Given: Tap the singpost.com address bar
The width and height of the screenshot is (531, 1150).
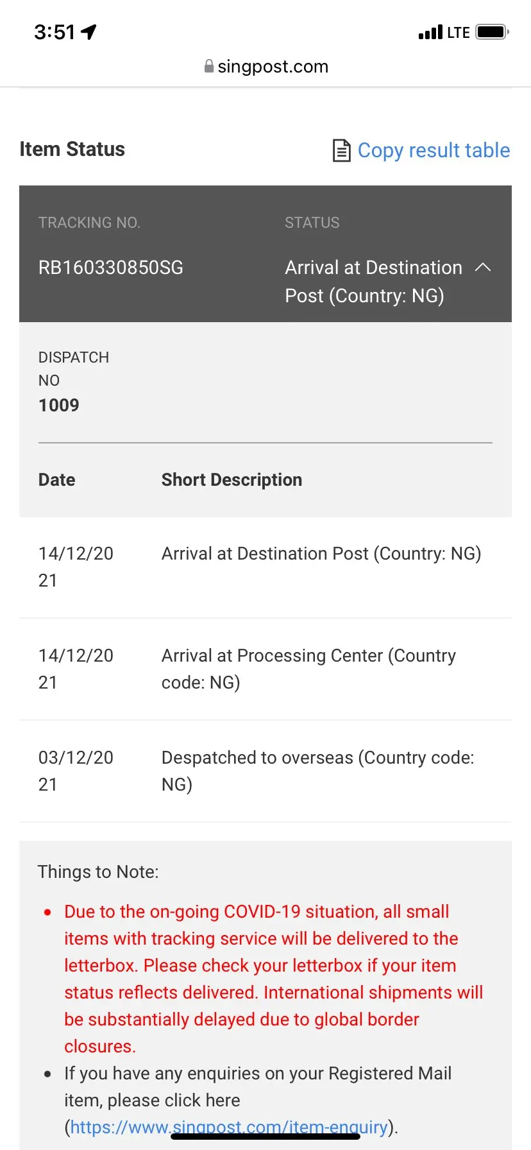Looking at the screenshot, I should 273,66.
